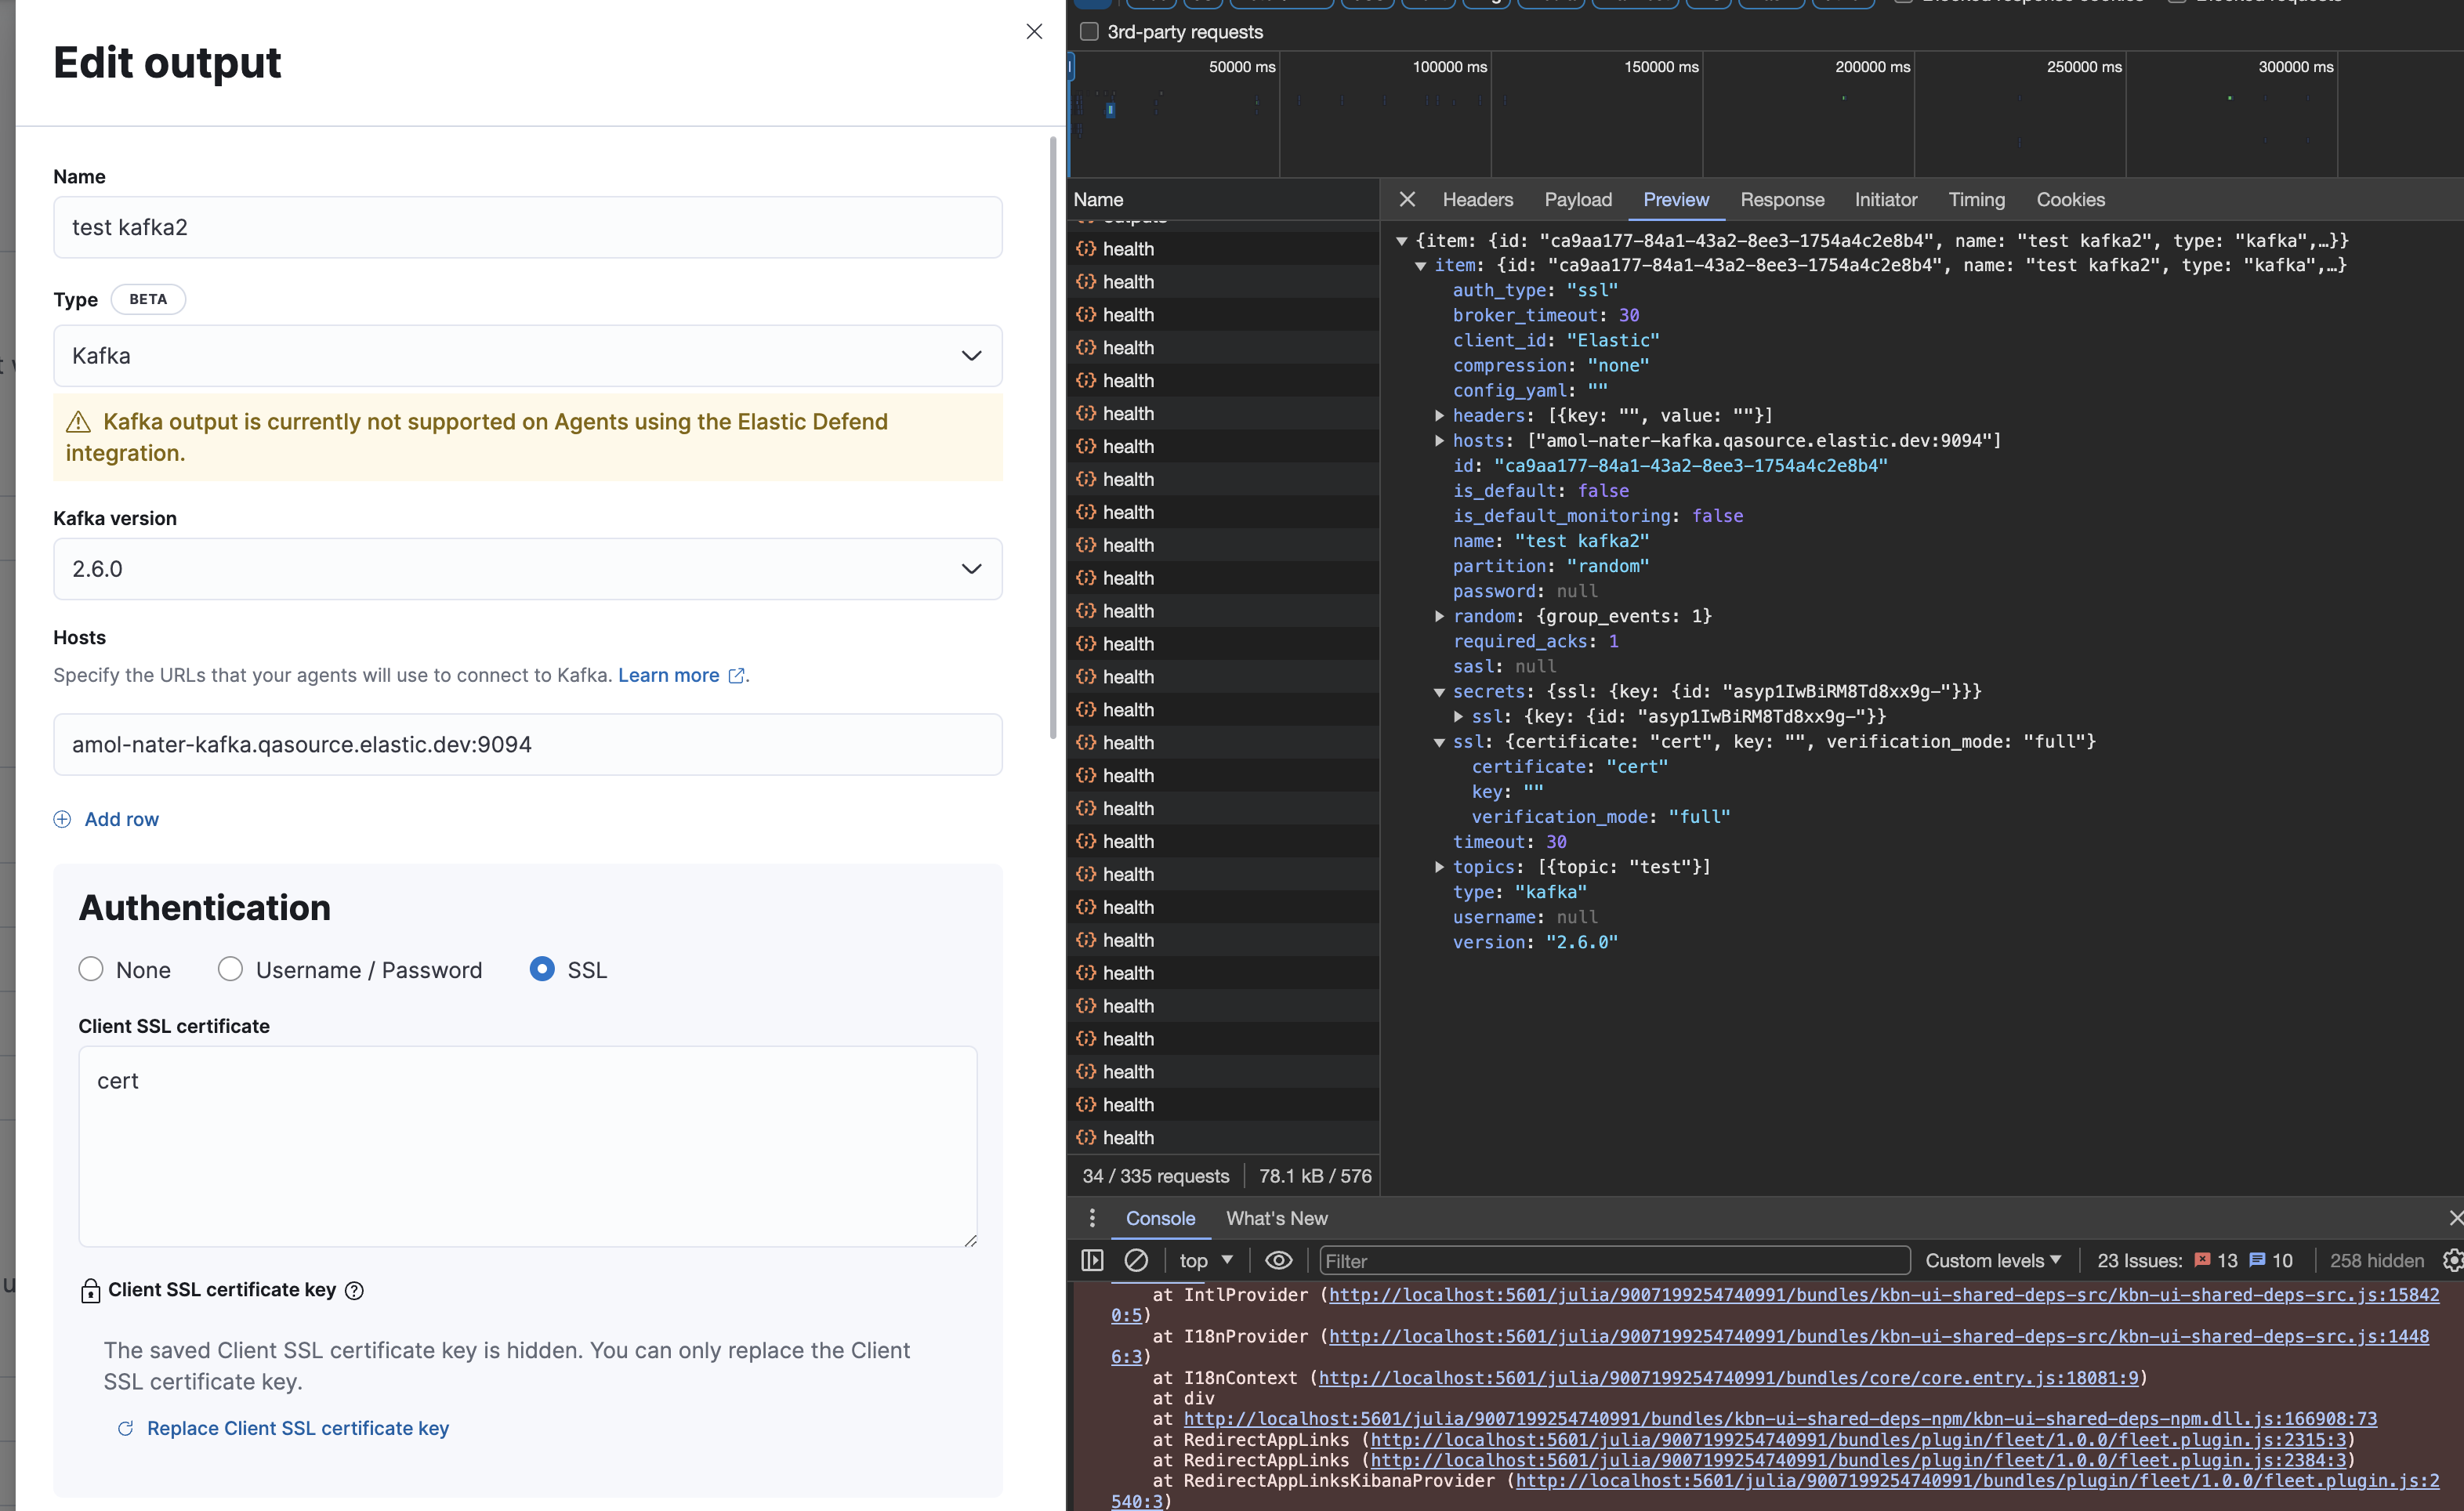Toggle the 3rd-party requests checkbox
The width and height of the screenshot is (2464, 1511).
click(x=1089, y=32)
